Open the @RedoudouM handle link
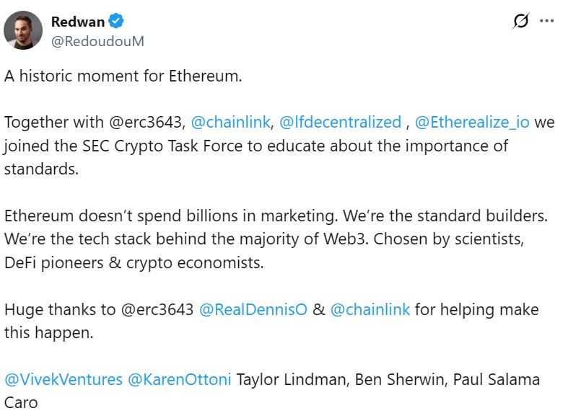Screen dimensions: 563x416 tap(97, 41)
